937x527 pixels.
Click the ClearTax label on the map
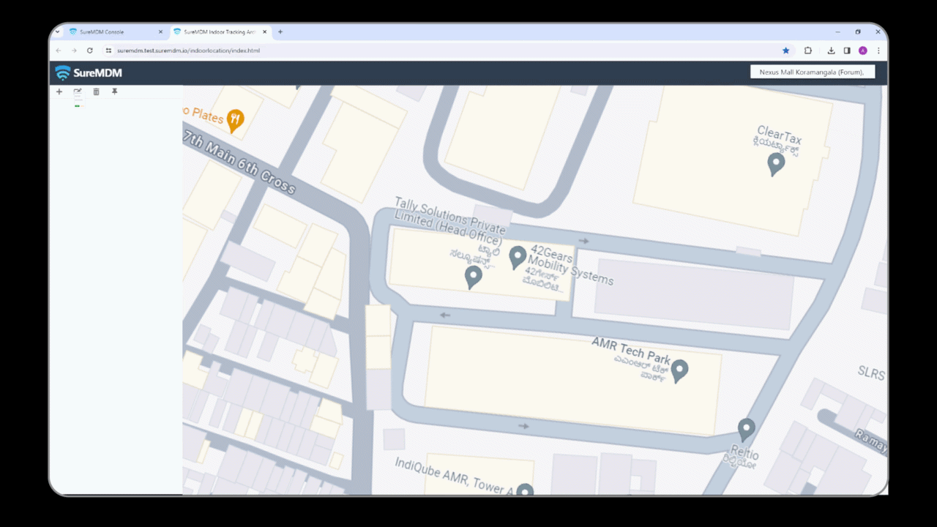click(779, 137)
